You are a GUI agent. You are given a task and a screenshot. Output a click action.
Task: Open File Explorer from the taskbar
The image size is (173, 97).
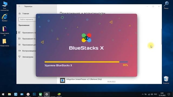[x=9, y=94]
